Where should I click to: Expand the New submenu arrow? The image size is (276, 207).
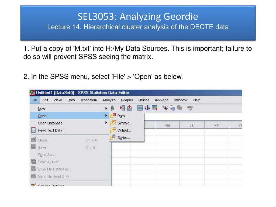click(106, 108)
